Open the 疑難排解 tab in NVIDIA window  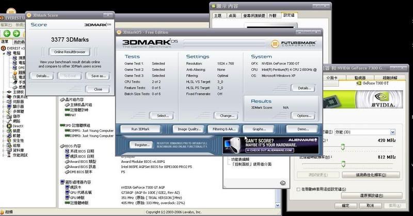pyautogui.click(x=390, y=78)
